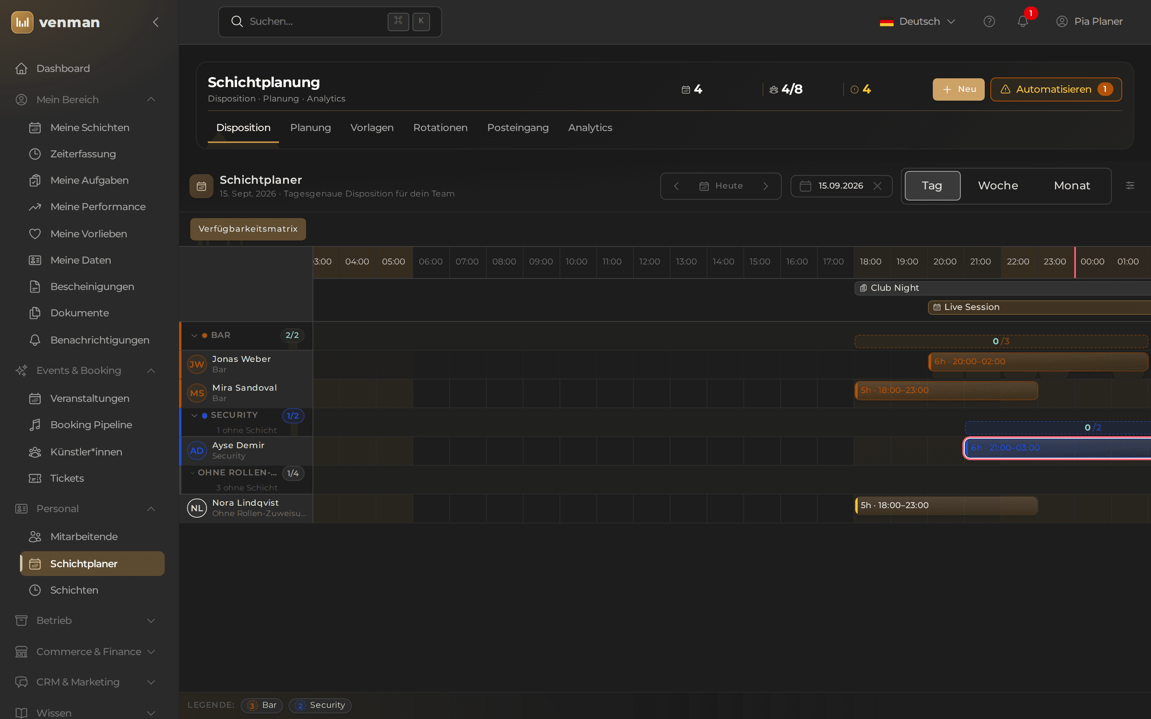Viewport: 1151px width, 719px height.
Task: Open the Pia Planer user menu
Action: pyautogui.click(x=1089, y=22)
